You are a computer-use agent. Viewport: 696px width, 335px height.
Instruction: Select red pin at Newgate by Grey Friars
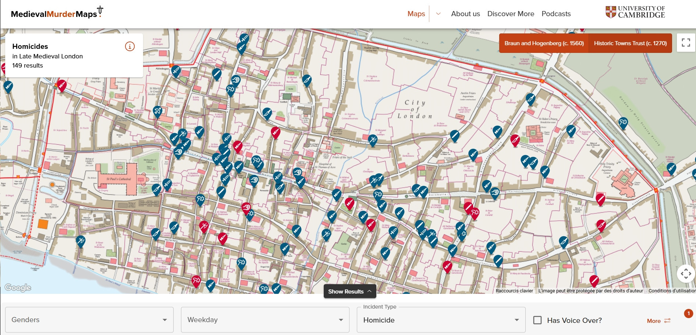(x=62, y=86)
